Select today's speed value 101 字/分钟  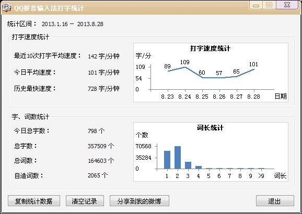(x=103, y=73)
